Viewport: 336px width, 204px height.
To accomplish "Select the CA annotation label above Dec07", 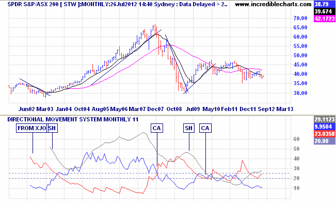I will point(156,128).
